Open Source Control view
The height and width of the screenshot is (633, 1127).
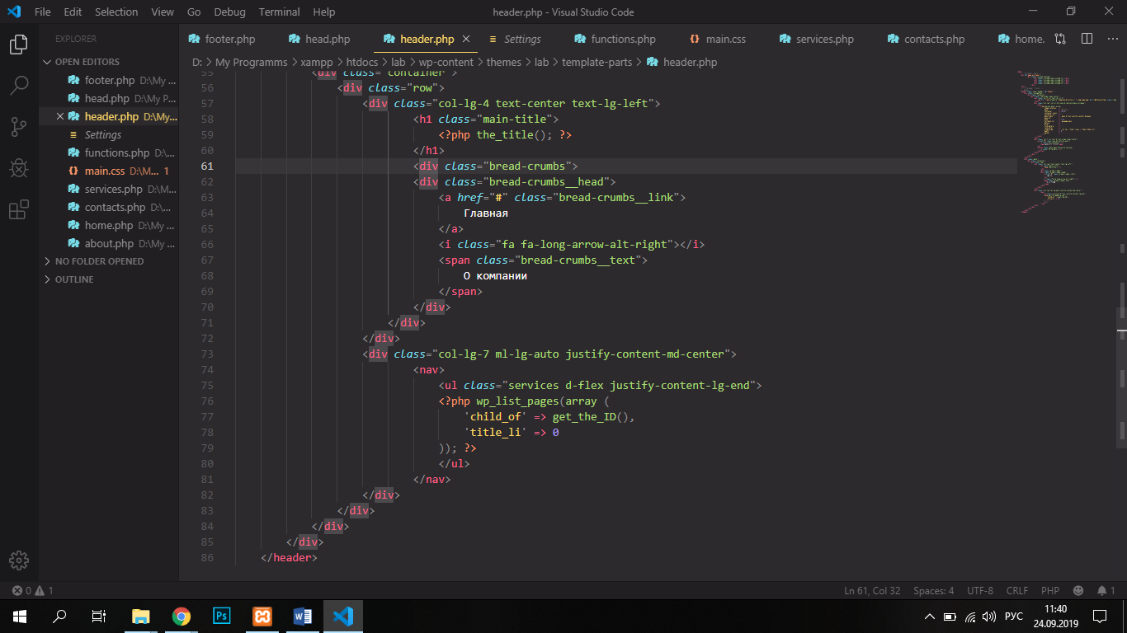point(18,126)
